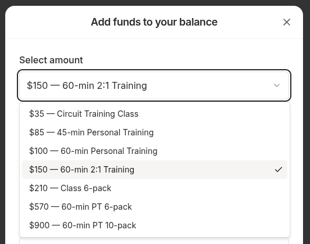This screenshot has width=310, height=244.
Task: Click the "Select amount" label
Action: [51, 60]
